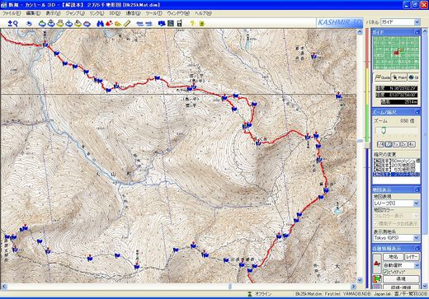Click the left arrow back navigation icon

pos(140,24)
